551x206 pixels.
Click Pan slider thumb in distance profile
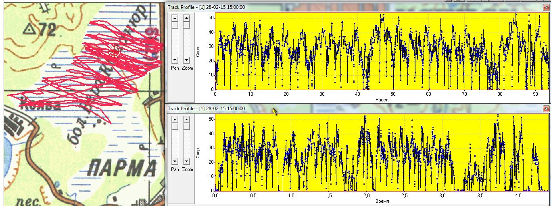(175, 25)
